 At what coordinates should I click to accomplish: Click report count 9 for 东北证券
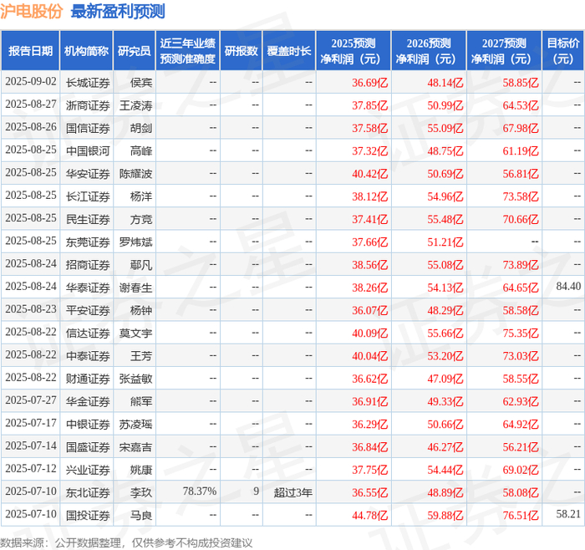(256, 491)
